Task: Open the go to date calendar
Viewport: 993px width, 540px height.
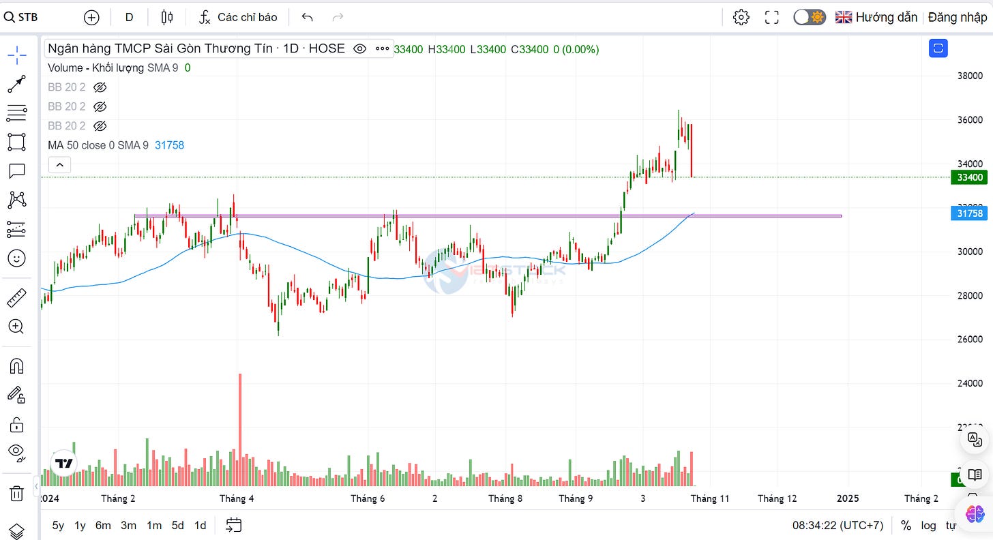Action: [x=234, y=525]
